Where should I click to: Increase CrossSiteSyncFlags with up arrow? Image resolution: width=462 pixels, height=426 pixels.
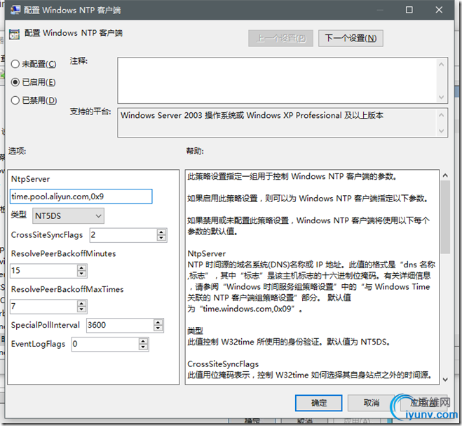tap(161, 232)
